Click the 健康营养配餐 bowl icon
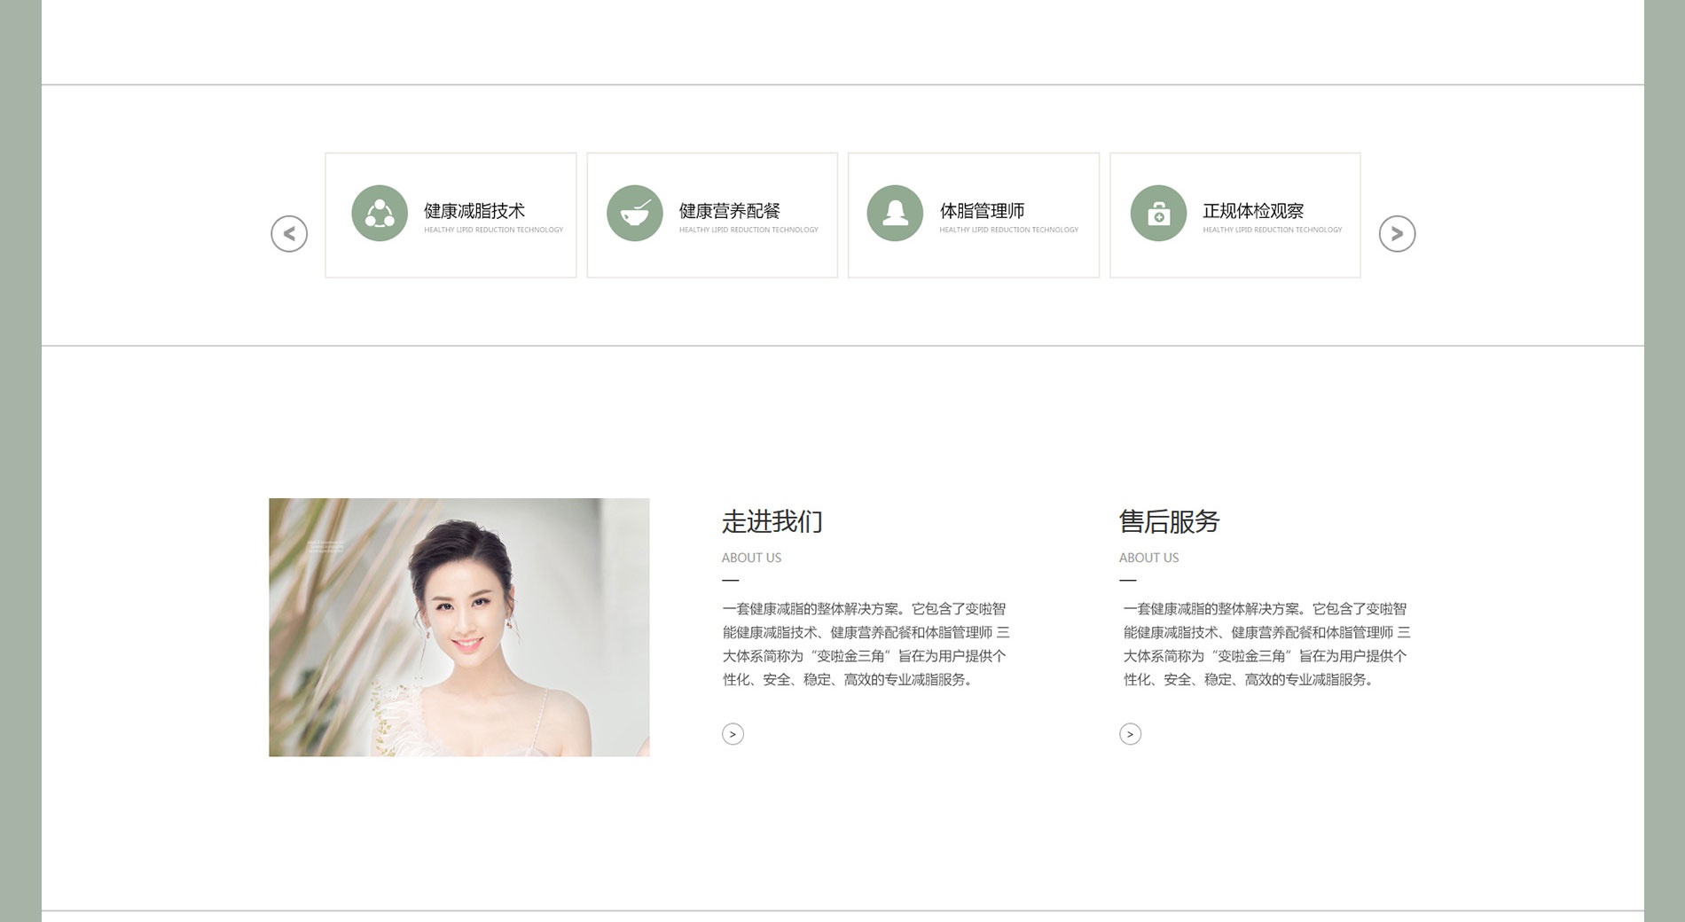 pyautogui.click(x=635, y=213)
